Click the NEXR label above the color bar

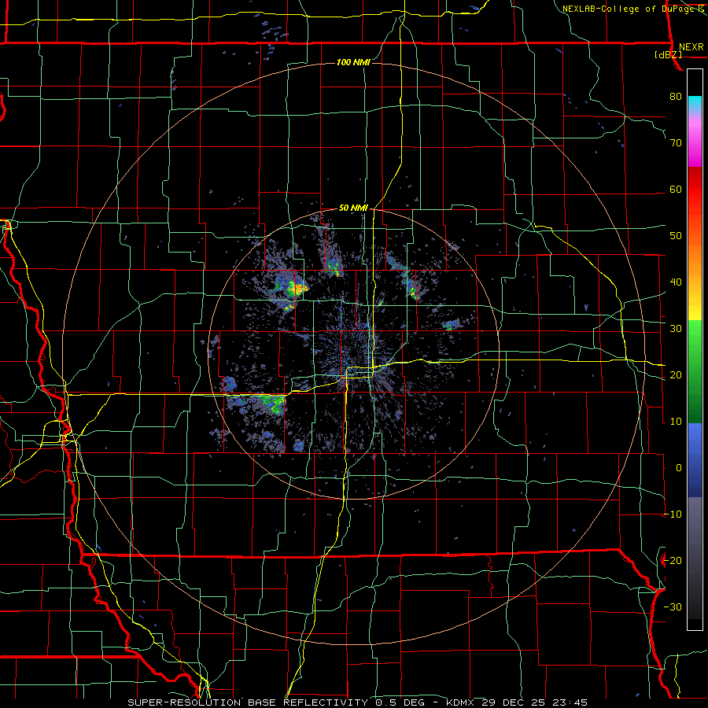tap(691, 47)
